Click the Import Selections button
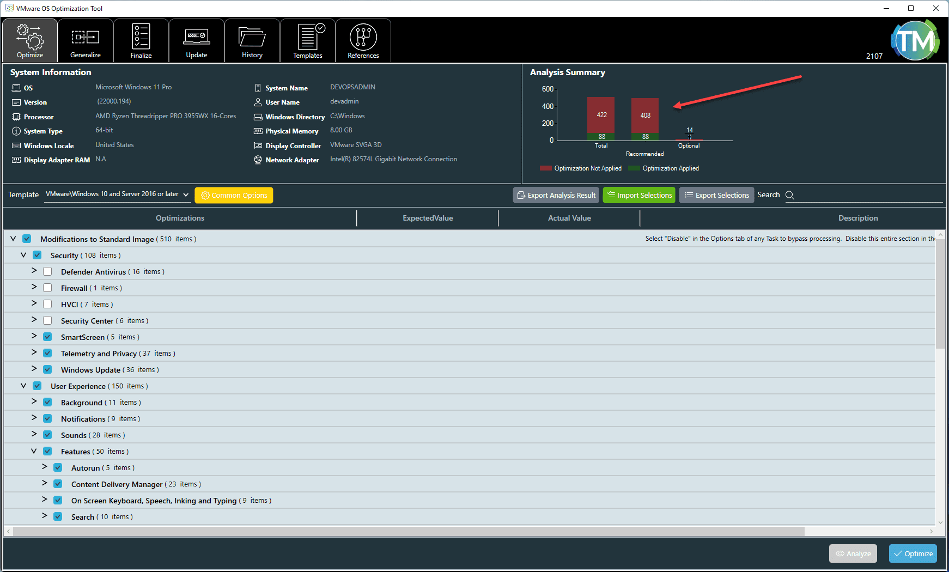 pyautogui.click(x=638, y=194)
